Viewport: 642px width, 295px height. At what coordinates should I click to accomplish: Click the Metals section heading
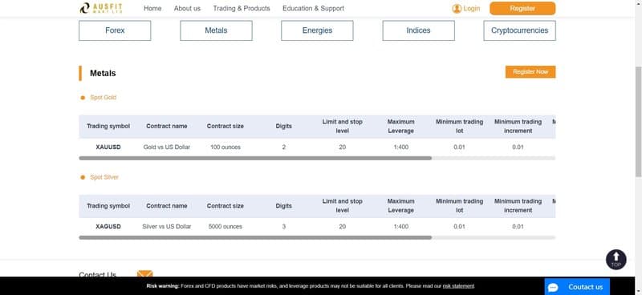[x=103, y=73]
